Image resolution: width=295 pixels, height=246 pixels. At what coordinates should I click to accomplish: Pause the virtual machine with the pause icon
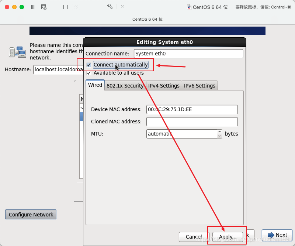click(x=33, y=7)
